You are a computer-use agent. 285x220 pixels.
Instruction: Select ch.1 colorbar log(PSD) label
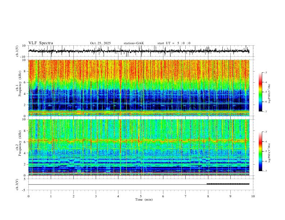tap(269, 94)
